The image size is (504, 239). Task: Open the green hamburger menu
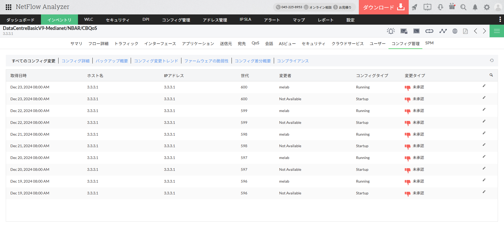(x=497, y=31)
